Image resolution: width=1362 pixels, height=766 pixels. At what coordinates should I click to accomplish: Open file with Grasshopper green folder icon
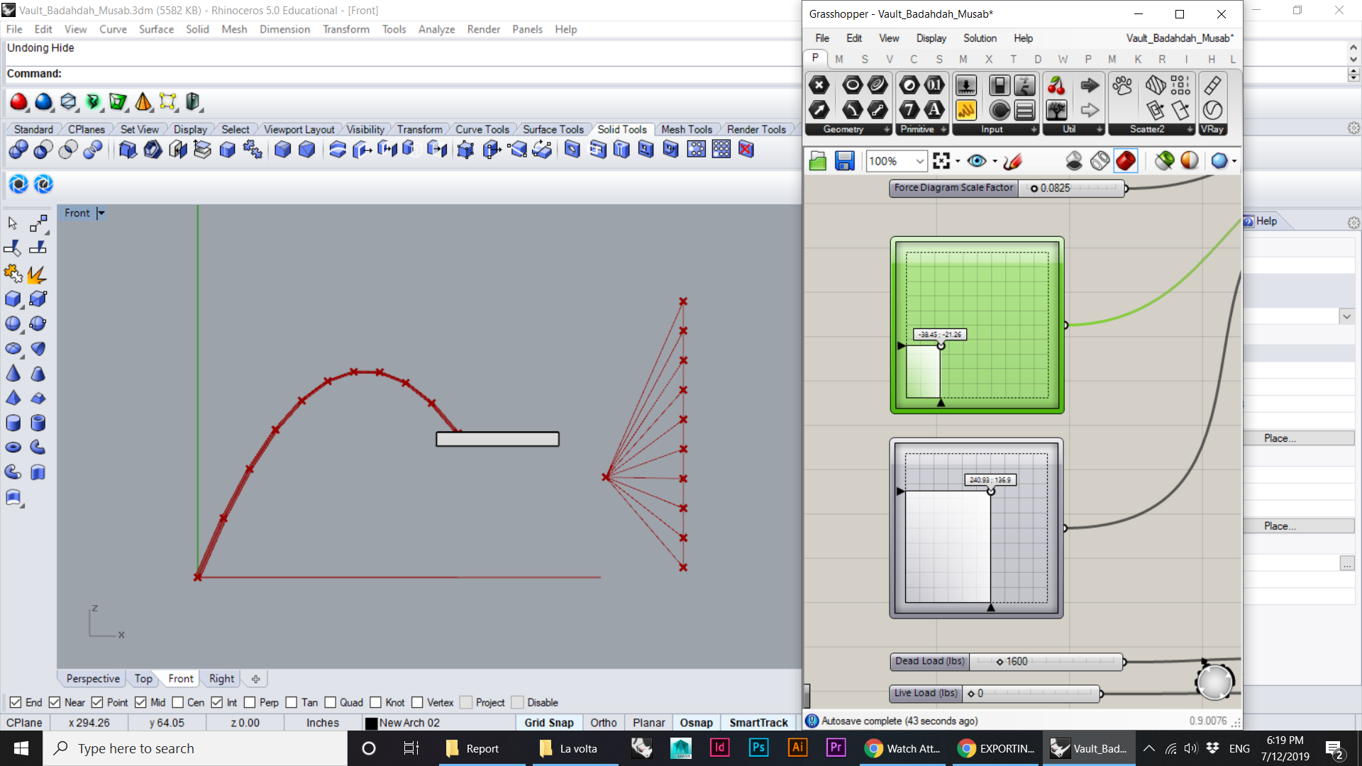click(x=818, y=161)
